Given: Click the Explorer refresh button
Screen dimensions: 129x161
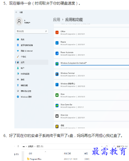Looking at the screenshot, I should click(107, 146).
